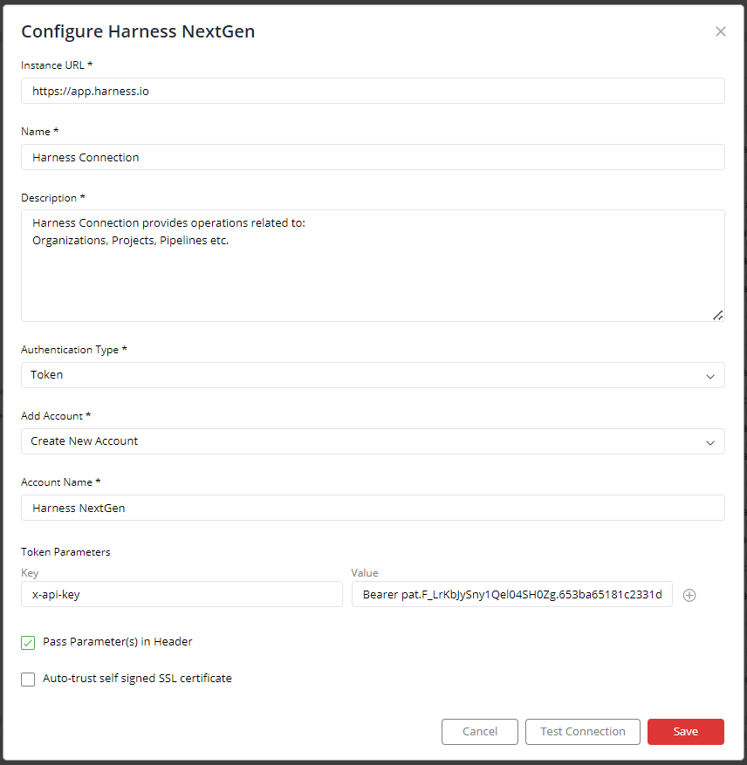Click the Account Name field

373,508
